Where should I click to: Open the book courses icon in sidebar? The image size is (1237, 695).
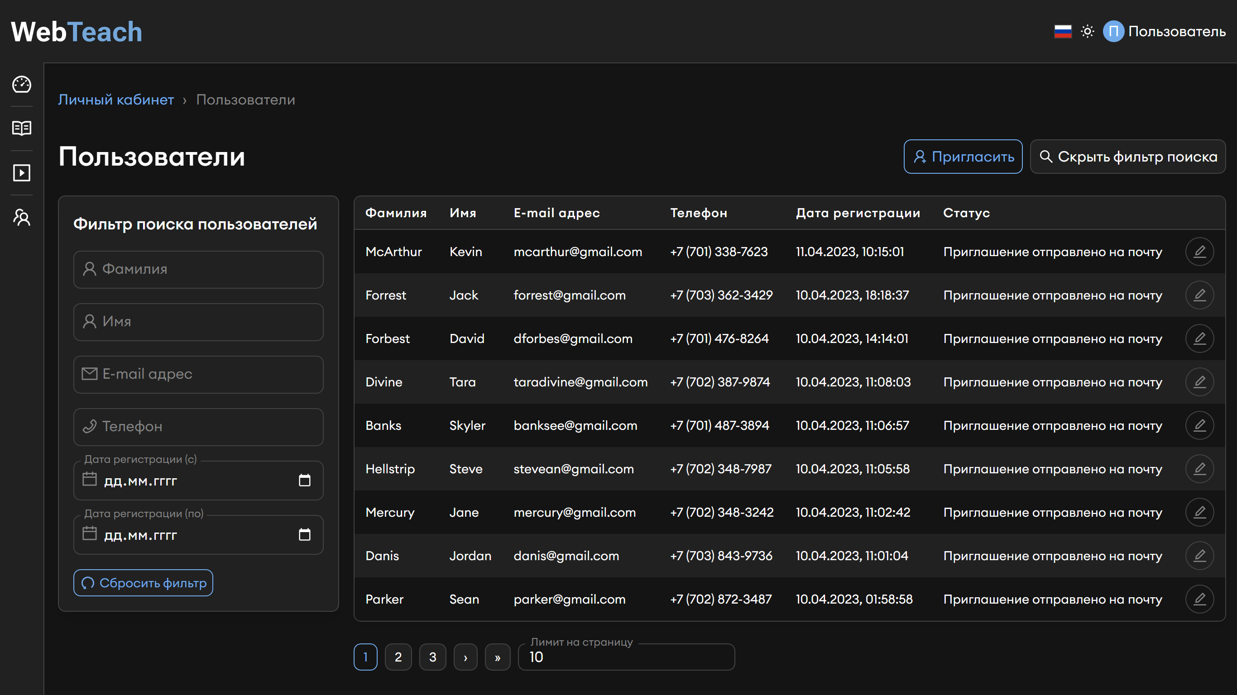coord(22,128)
